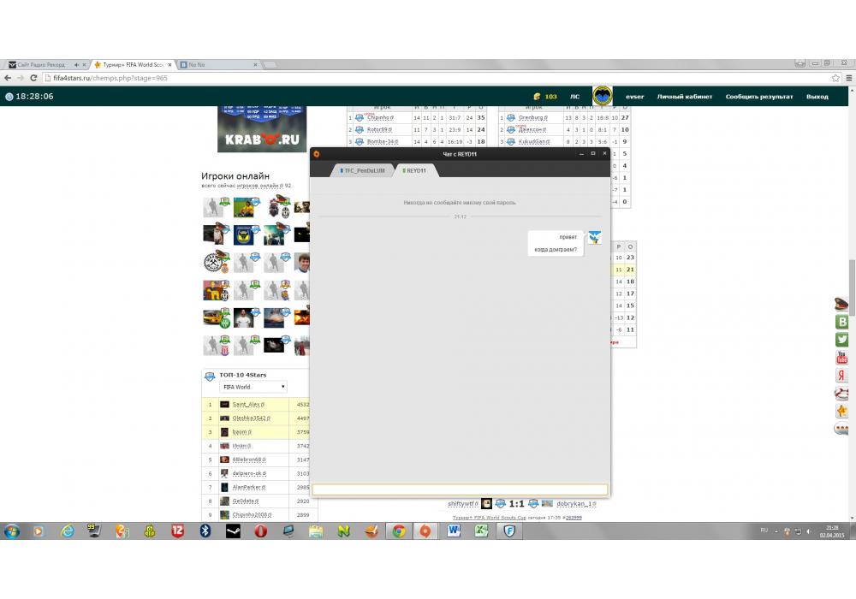
Task: Open AlanParker player profile link
Action: coord(248,487)
